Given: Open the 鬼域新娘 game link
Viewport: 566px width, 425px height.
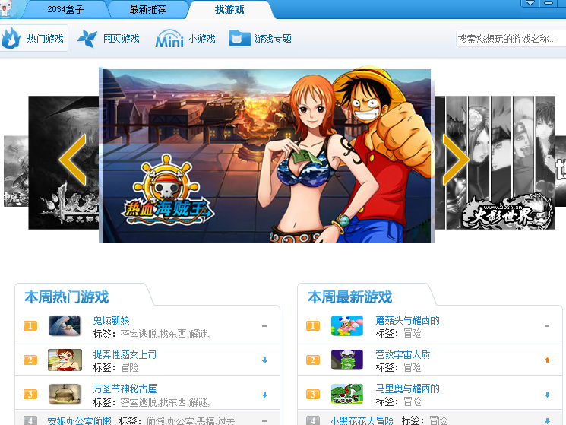Looking at the screenshot, I should pos(111,320).
